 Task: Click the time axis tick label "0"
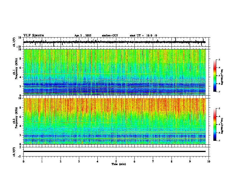(23, 161)
